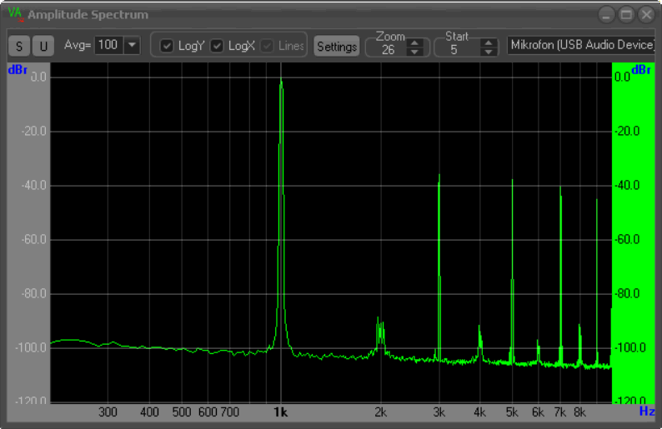Click the Hz axis label

tap(647, 411)
